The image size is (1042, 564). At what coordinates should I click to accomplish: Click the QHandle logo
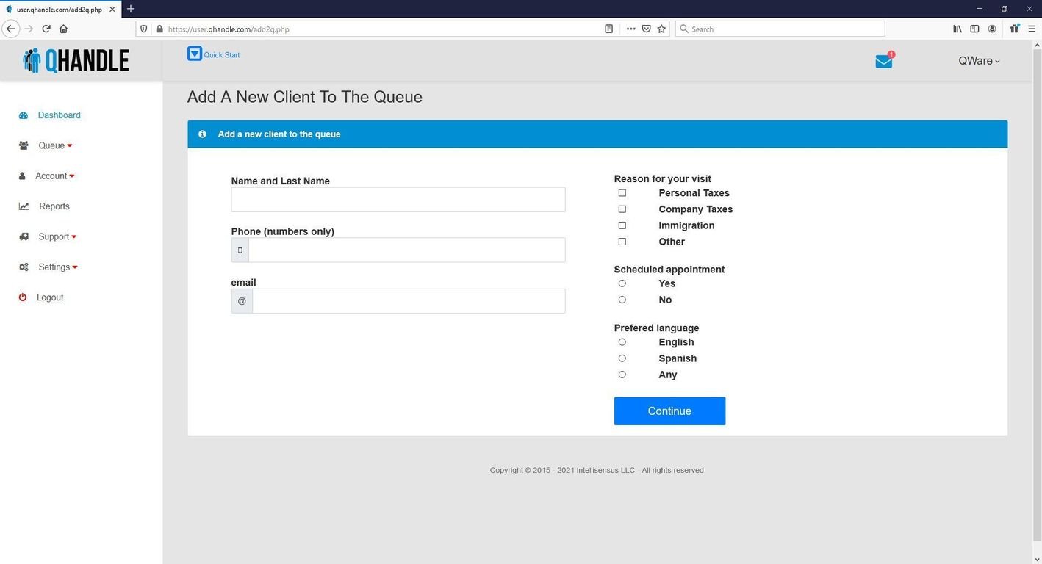(x=76, y=61)
